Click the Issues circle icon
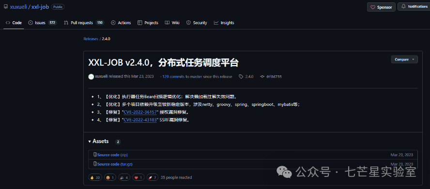The image size is (430, 189). click(x=31, y=23)
